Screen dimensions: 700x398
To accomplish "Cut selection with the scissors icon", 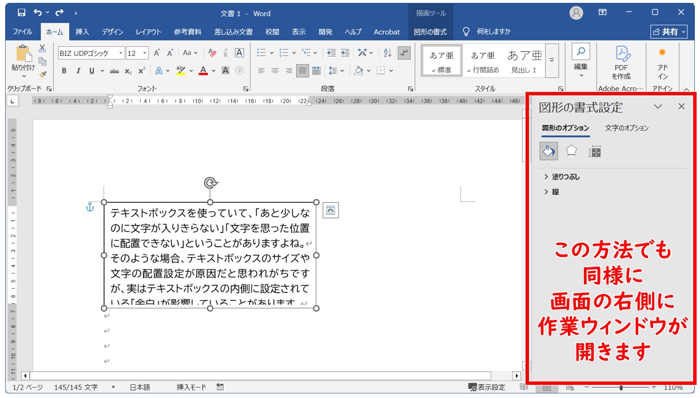I will pos(42,49).
